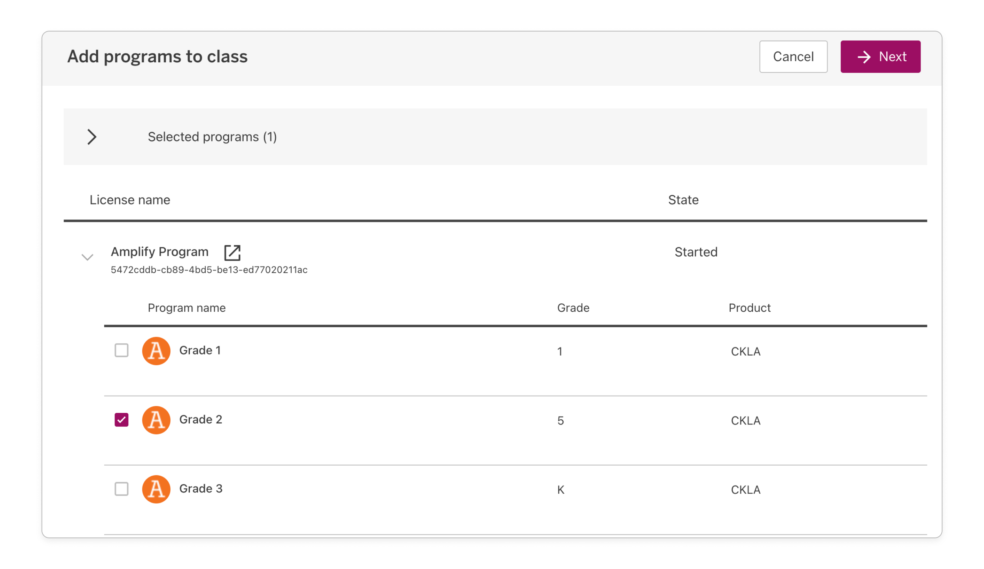The height and width of the screenshot is (569, 984).
Task: Click the State column header
Action: click(x=683, y=200)
